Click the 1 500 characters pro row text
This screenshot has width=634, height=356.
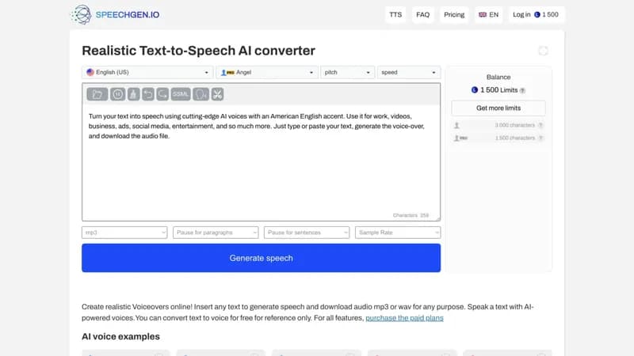(x=514, y=138)
